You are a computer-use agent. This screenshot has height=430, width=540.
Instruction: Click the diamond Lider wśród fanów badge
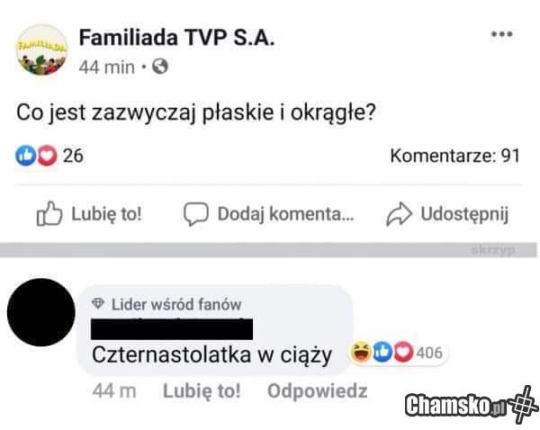pyautogui.click(x=98, y=304)
